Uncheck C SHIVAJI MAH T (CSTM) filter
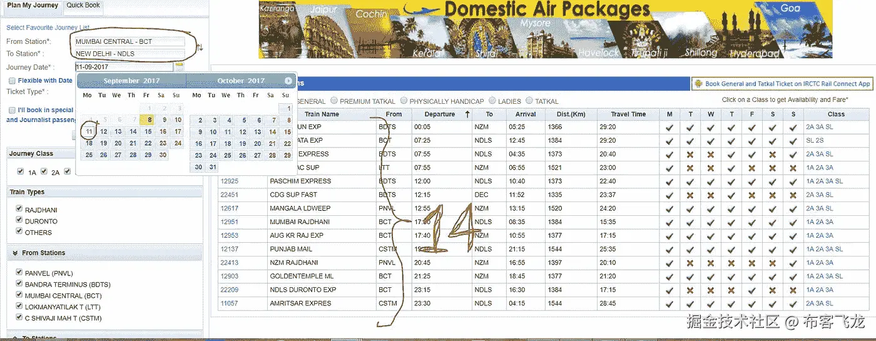 (x=19, y=318)
